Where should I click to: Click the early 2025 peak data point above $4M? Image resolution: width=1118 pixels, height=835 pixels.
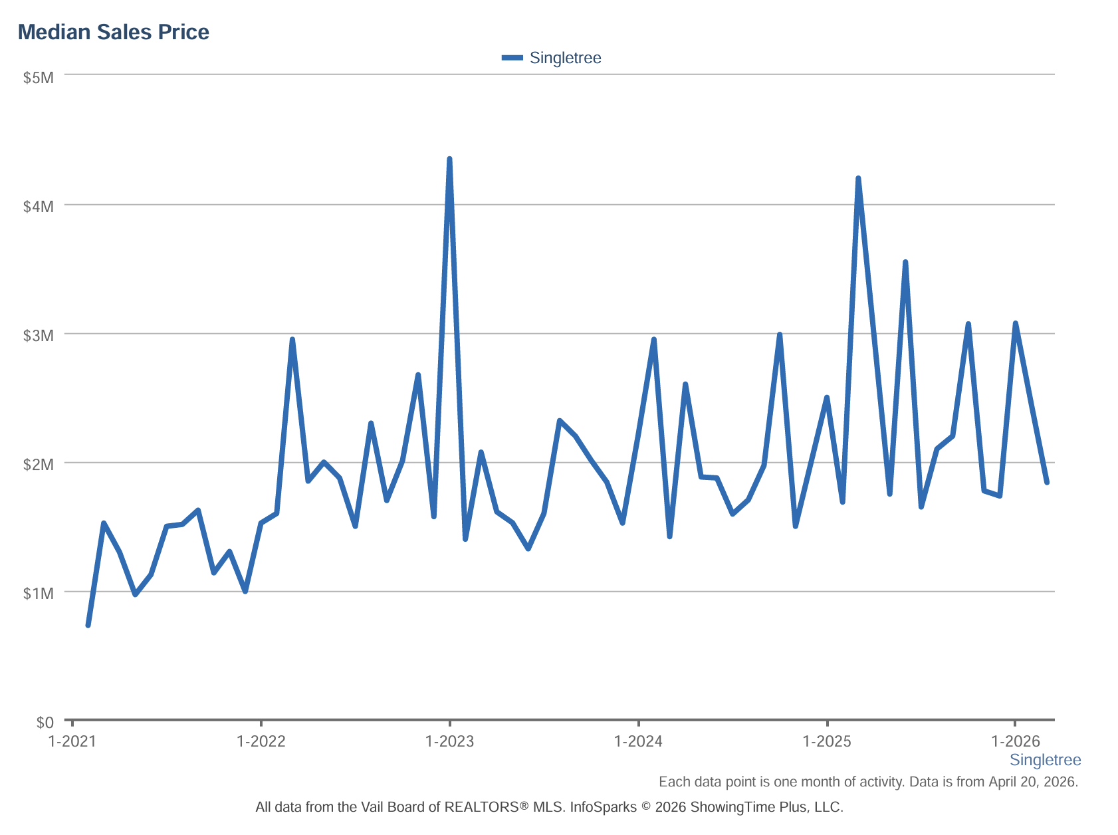(x=858, y=178)
